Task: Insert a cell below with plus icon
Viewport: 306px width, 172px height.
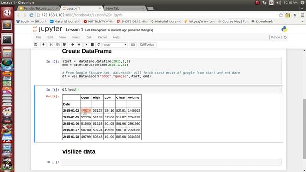Action: point(44,44)
